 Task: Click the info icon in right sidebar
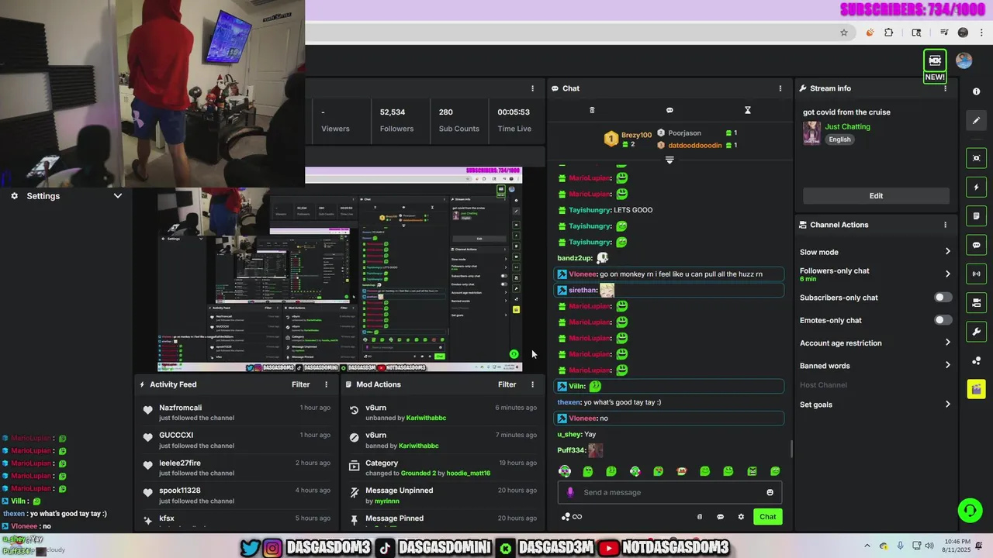(976, 91)
